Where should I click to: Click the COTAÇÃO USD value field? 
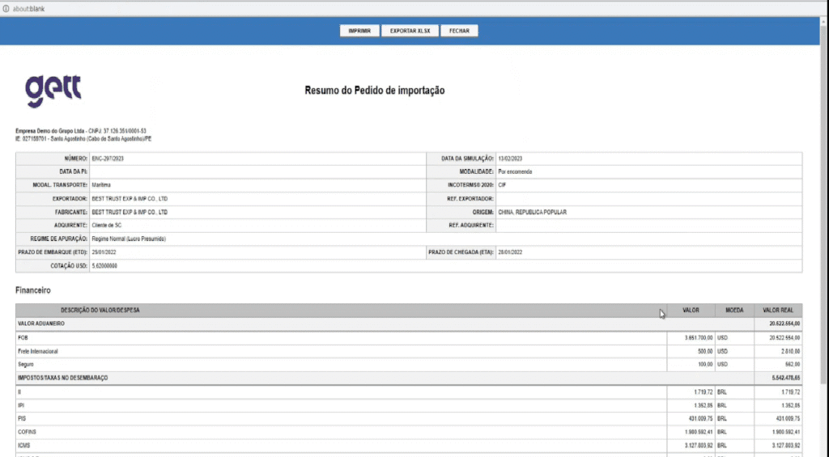tap(105, 265)
